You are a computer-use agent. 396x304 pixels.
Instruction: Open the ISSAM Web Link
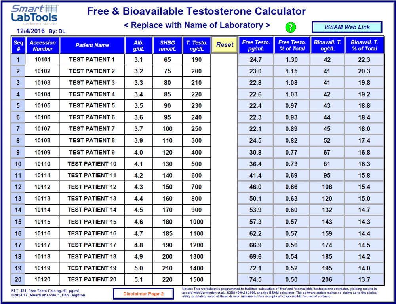(x=346, y=27)
